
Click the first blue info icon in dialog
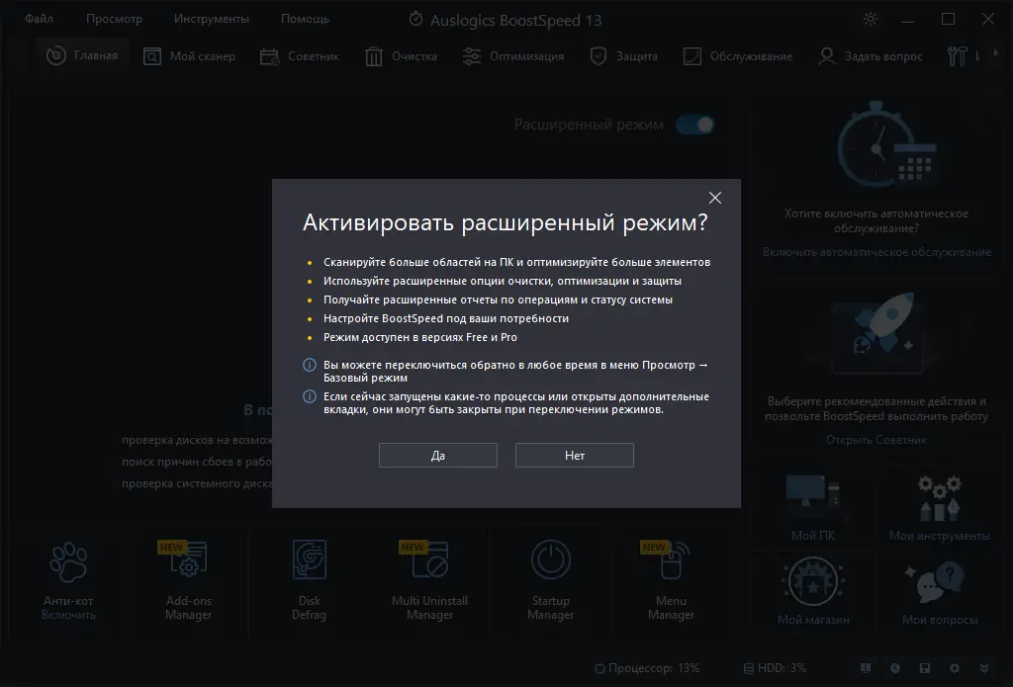[x=310, y=365]
